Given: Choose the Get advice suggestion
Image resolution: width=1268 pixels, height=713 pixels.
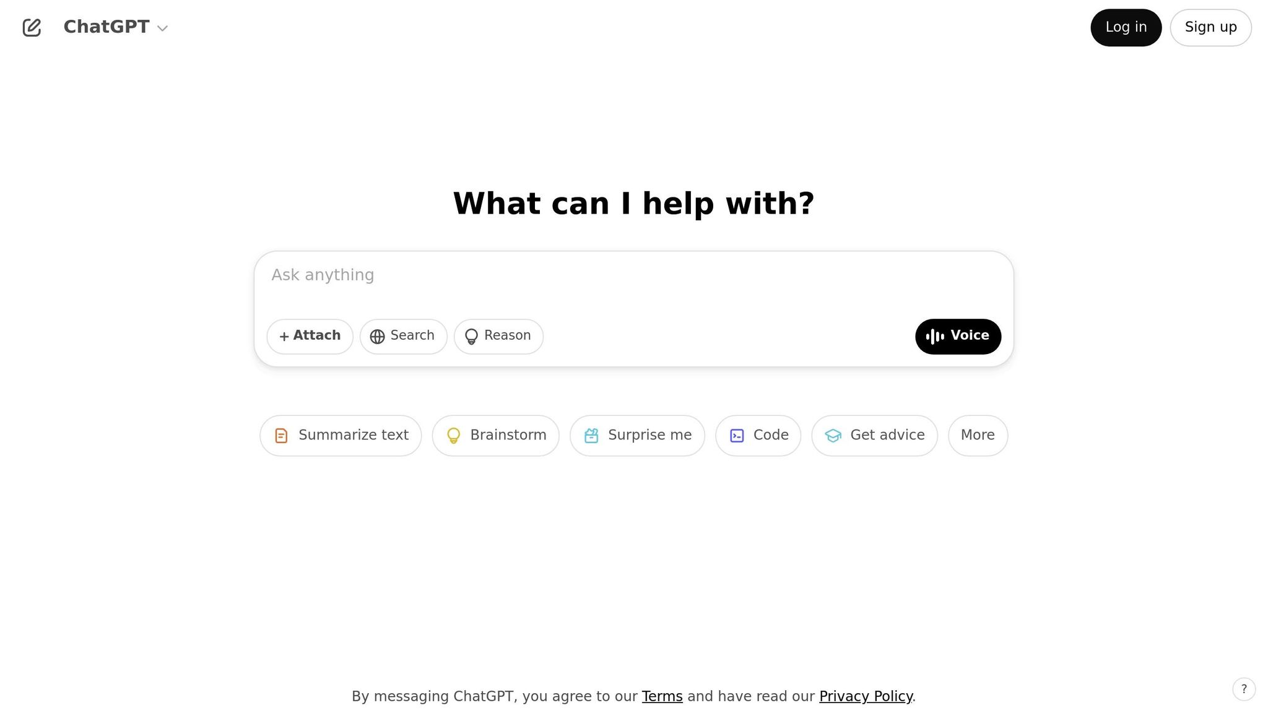Looking at the screenshot, I should 874,435.
